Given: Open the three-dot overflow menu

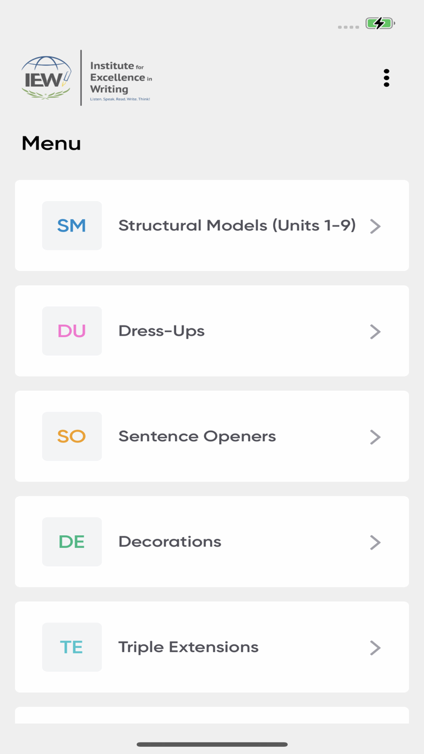Looking at the screenshot, I should tap(386, 78).
